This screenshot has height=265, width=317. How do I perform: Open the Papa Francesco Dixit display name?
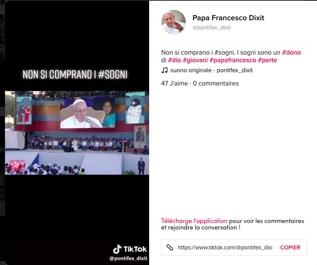(x=228, y=18)
